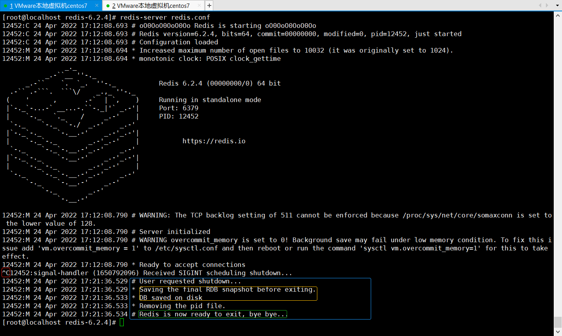
Task: Click the text "pid=12452, just started"
Action: pos(416,34)
